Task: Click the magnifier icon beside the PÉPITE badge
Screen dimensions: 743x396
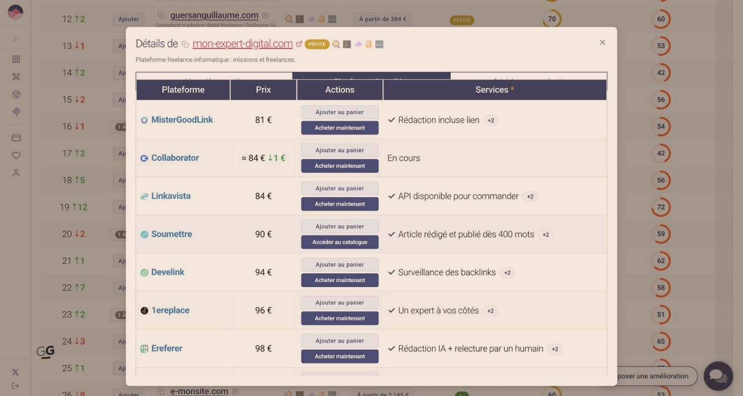Action: pos(336,44)
